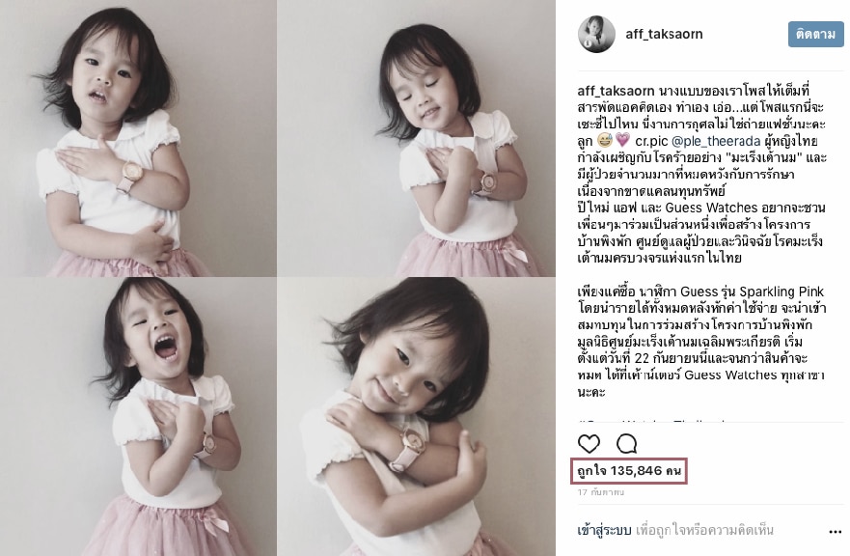Select the top-left photo of the child
850x556 pixels.
point(138,138)
